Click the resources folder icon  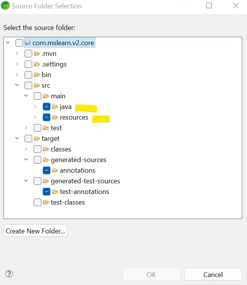(55, 117)
